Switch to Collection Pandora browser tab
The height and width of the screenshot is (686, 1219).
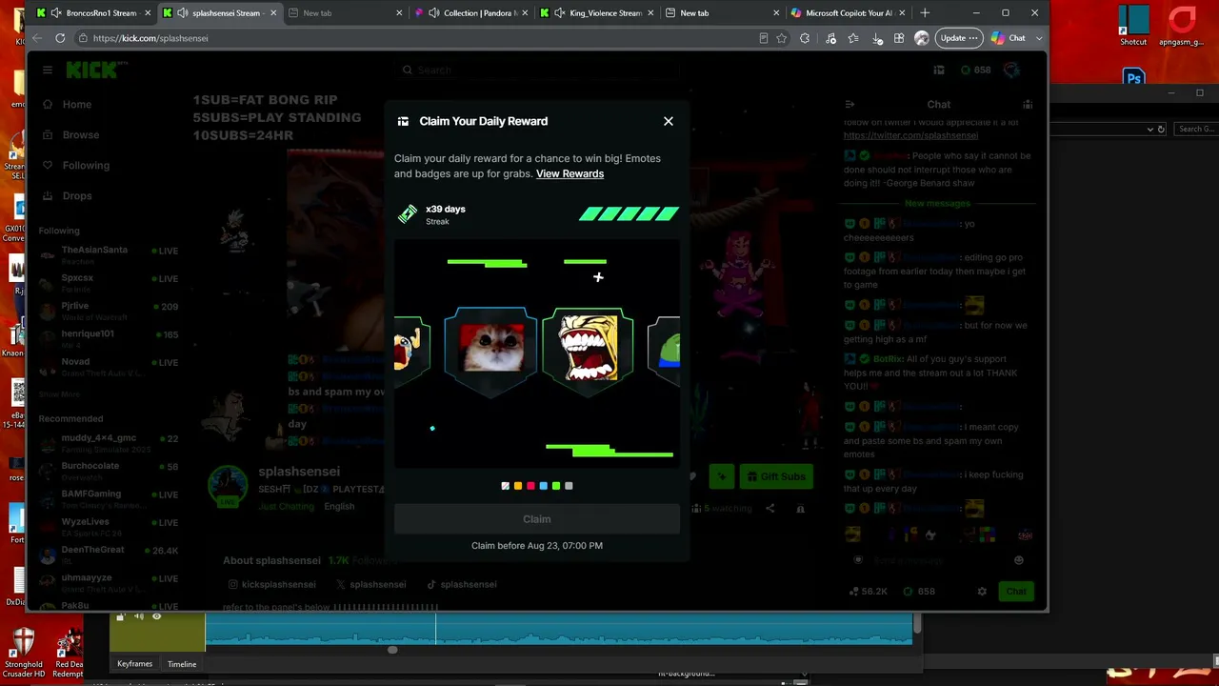click(472, 12)
